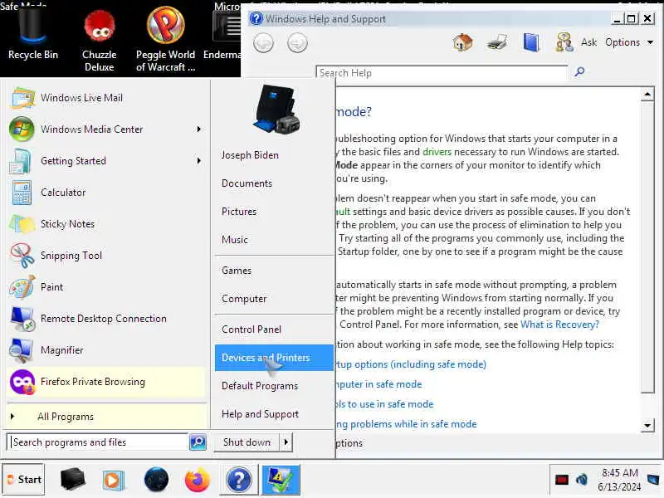The image size is (664, 498).
Task: Open Joseph Biden user folder
Action: coord(250,155)
